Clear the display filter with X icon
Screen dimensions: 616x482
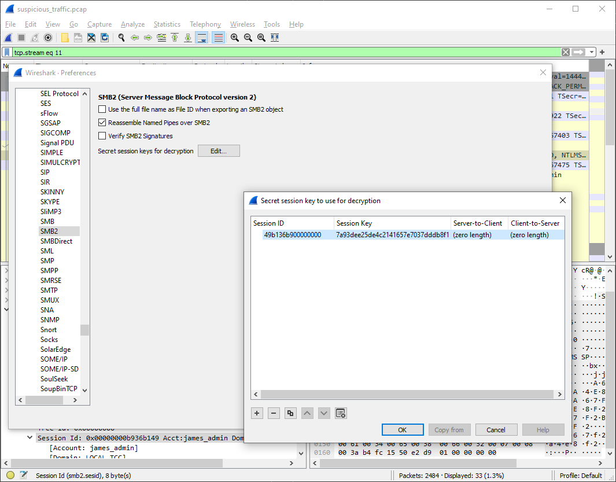point(566,52)
